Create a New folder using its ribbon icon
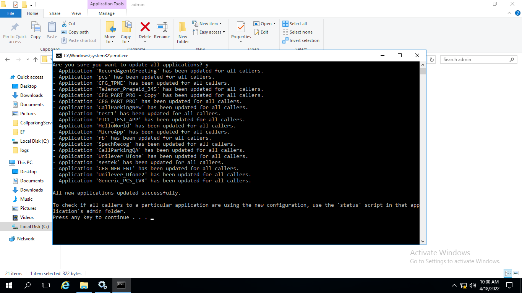The height and width of the screenshot is (293, 522). tap(182, 31)
